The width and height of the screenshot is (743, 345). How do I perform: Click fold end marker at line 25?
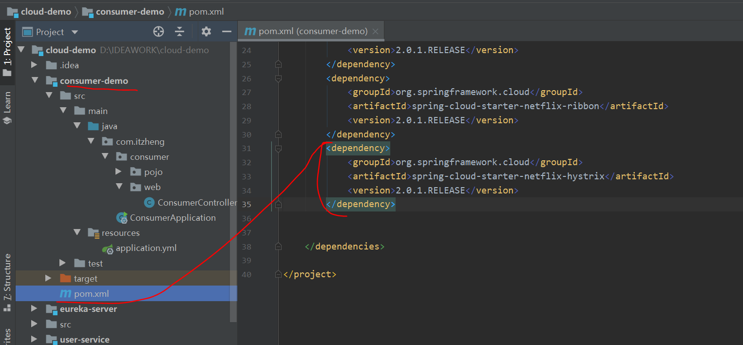tap(278, 64)
